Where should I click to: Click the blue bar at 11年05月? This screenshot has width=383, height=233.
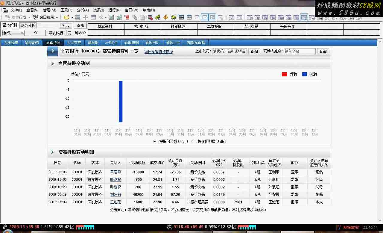tap(121, 101)
